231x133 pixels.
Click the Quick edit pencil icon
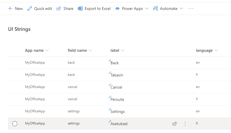(30, 8)
